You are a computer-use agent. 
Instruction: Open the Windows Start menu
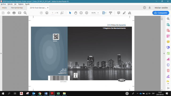3,94
